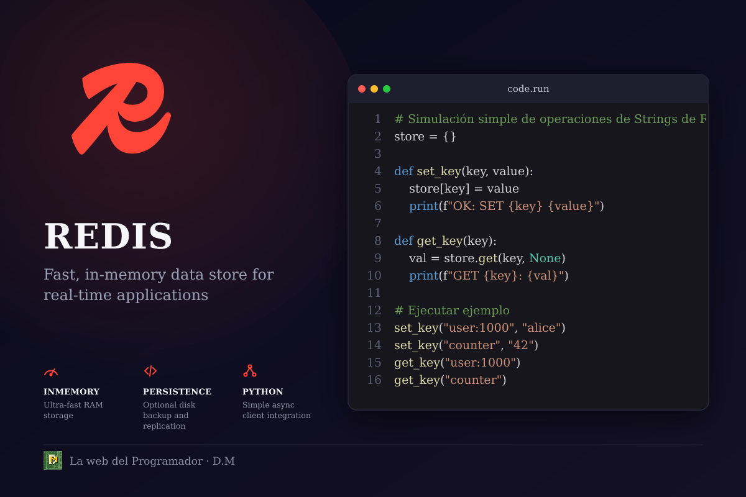Click "La web del Programador · D.M" footer text
This screenshot has width=746, height=497.
click(x=152, y=461)
